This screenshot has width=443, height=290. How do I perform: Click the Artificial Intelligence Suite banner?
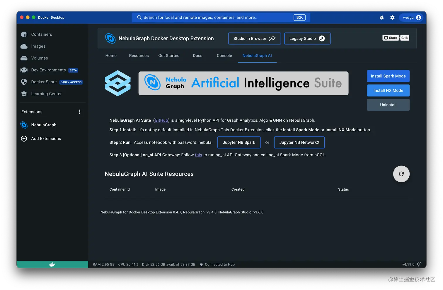(243, 83)
